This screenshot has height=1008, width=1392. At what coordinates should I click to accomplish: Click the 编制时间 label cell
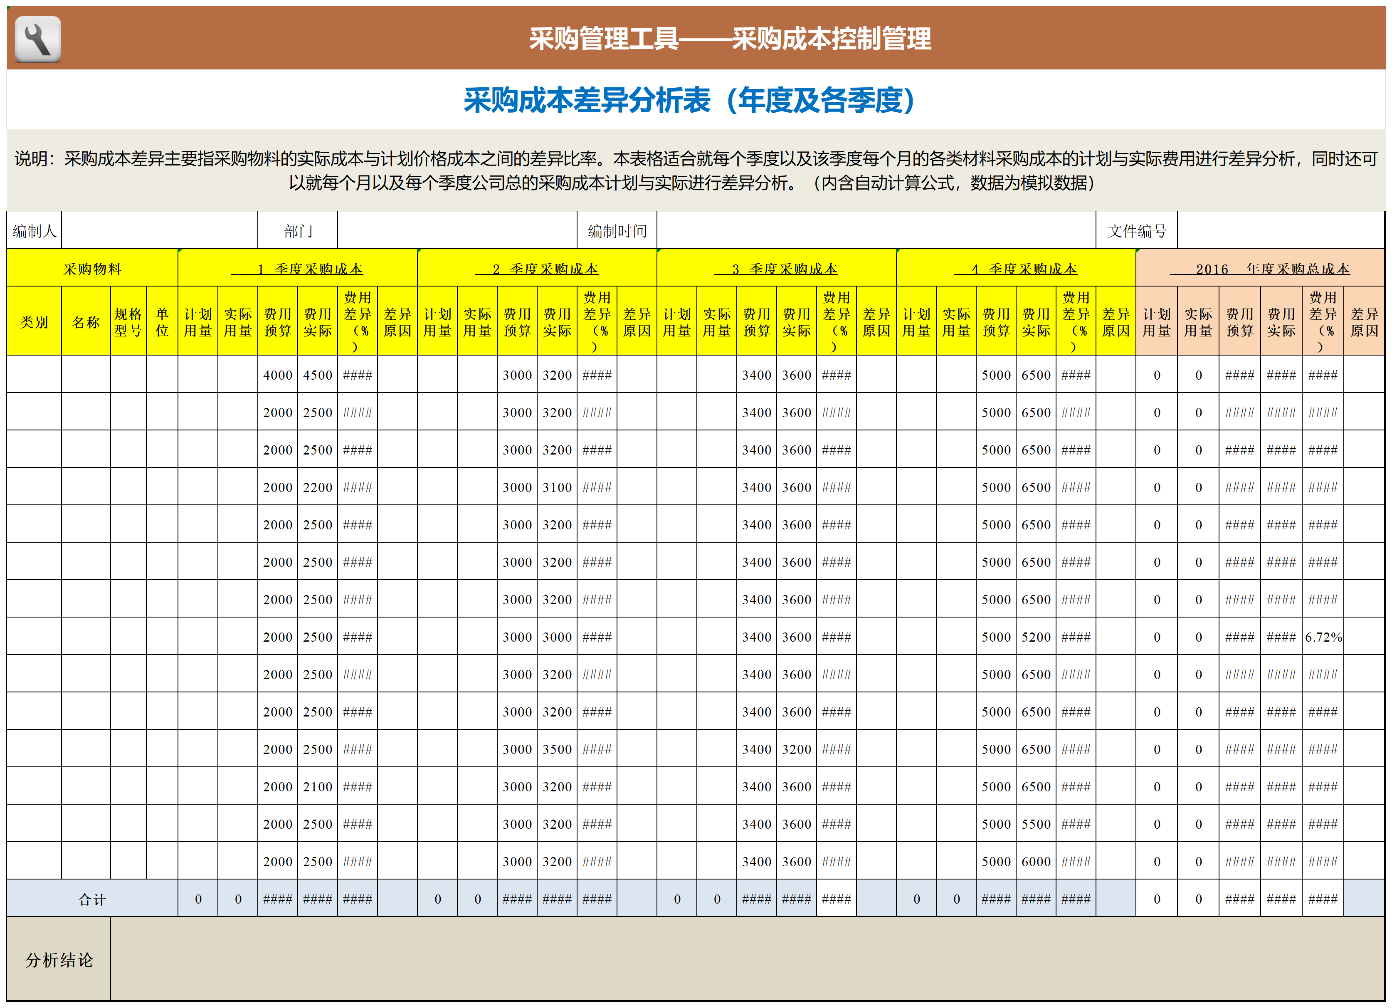click(x=617, y=231)
